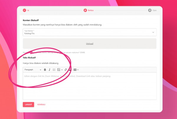Click the 'Masukkan konten yang nantinya' description text

[x=62, y=25]
